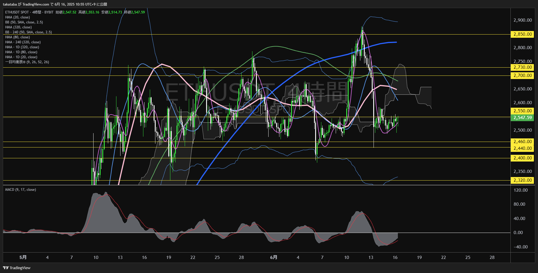Viewport: 538px width, 273px height.
Task: Select the HMA (320, close) indicator legend
Action: point(18,27)
